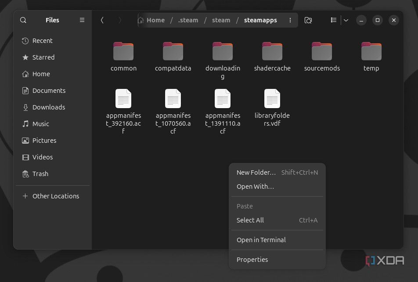The image size is (418, 282).
Task: Select the compatdata folder
Action: coord(173,57)
